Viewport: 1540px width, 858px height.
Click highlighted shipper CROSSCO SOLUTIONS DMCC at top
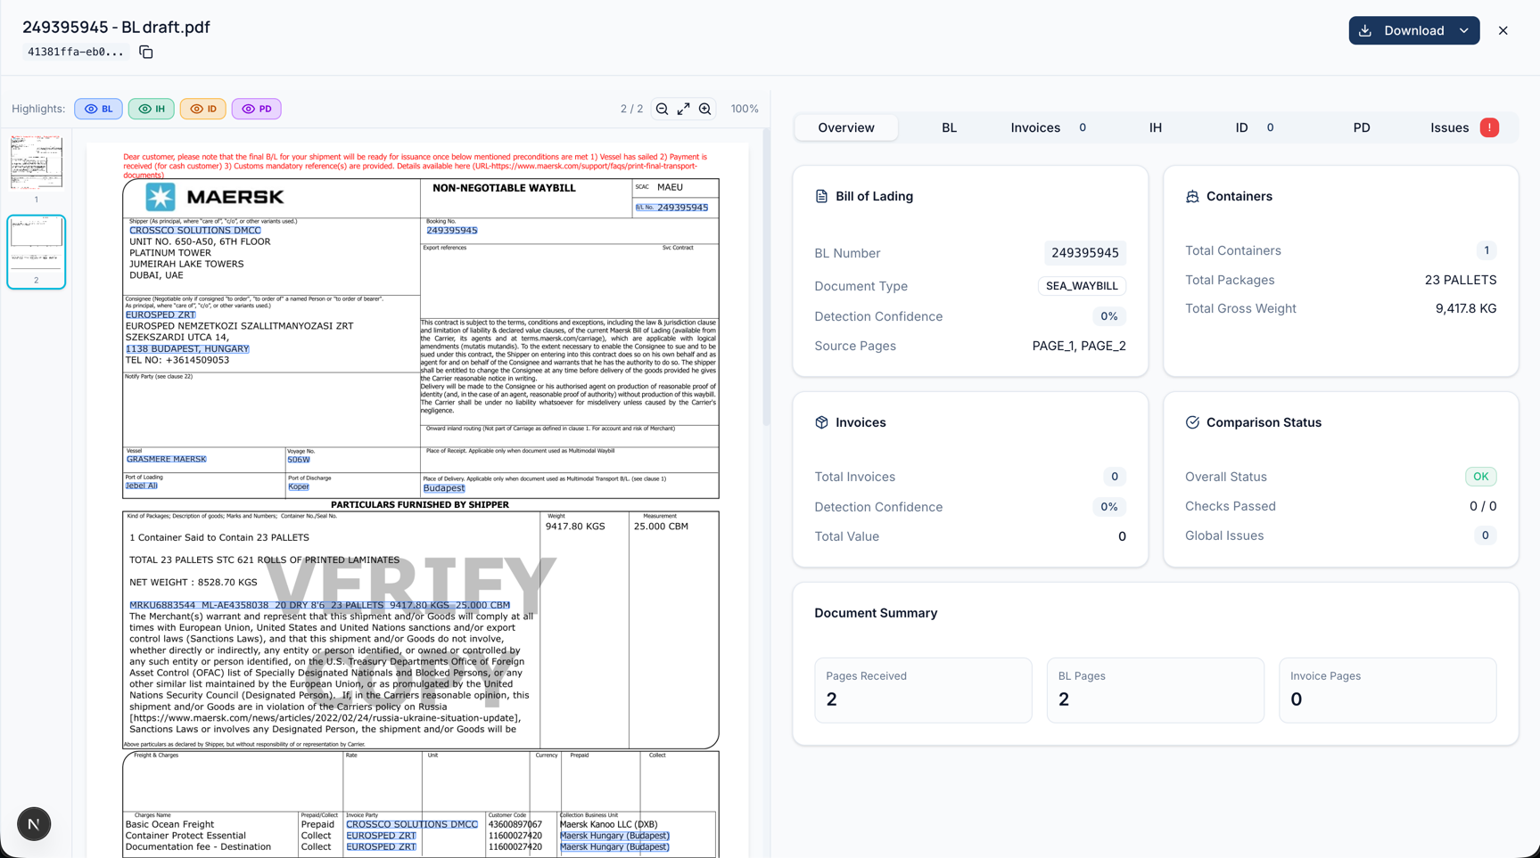(x=195, y=231)
